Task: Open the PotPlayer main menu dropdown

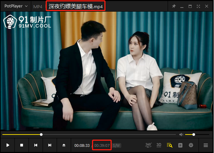Action: (x=16, y=6)
